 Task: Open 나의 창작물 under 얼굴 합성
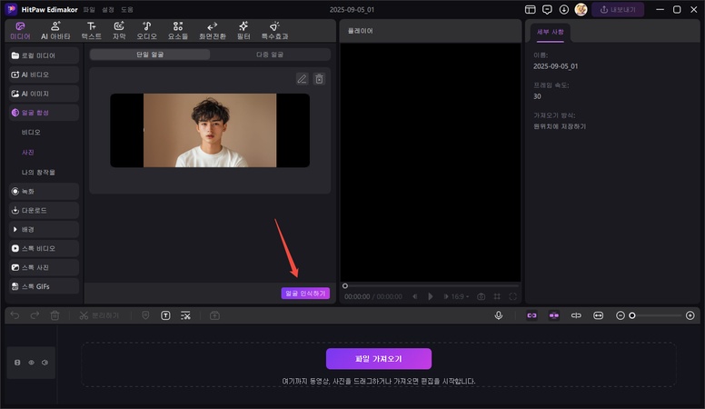tap(38, 173)
